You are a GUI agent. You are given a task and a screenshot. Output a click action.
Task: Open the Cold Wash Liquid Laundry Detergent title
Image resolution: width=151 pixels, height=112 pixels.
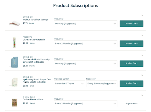(36, 61)
